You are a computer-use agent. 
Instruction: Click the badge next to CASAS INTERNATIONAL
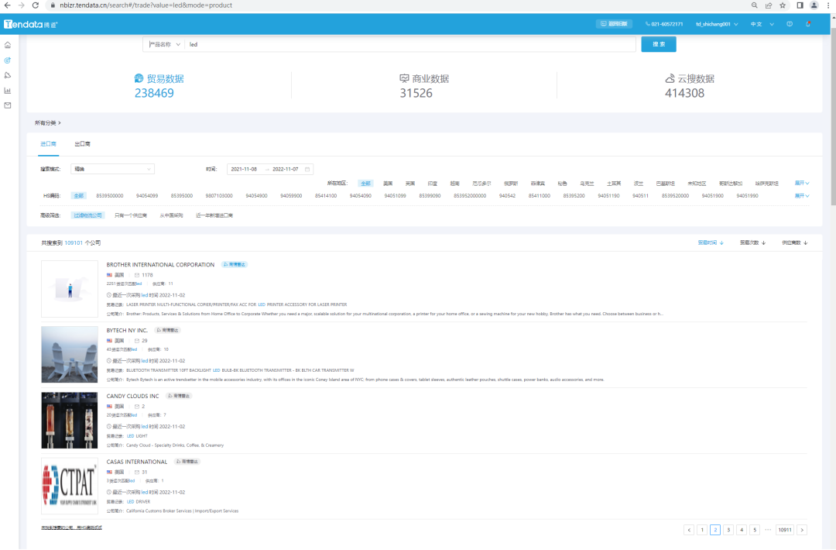tap(187, 462)
